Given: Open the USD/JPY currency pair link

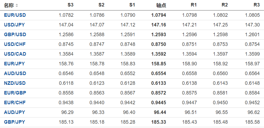Looking at the screenshot, I should click(x=14, y=25).
